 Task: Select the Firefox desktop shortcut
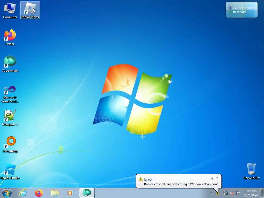pyautogui.click(x=10, y=37)
